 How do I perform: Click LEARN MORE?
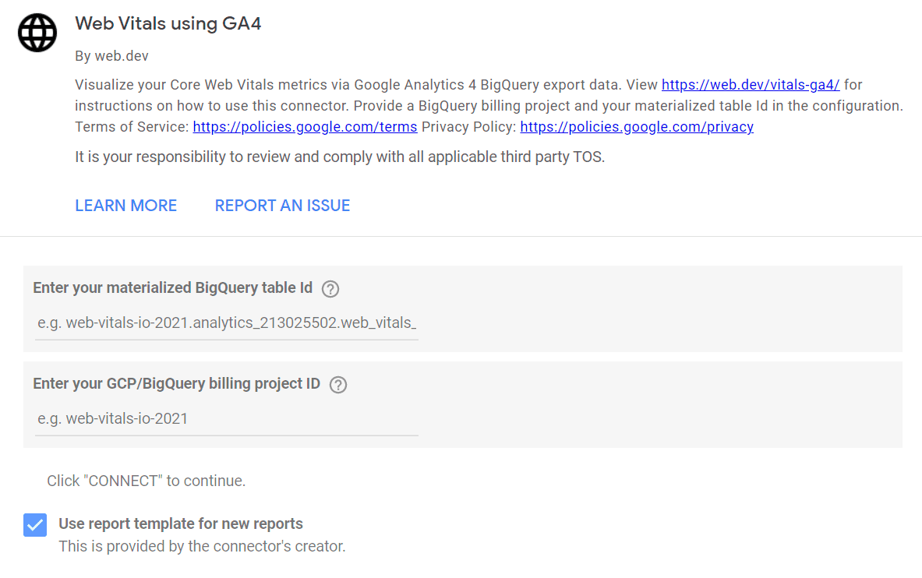125,205
